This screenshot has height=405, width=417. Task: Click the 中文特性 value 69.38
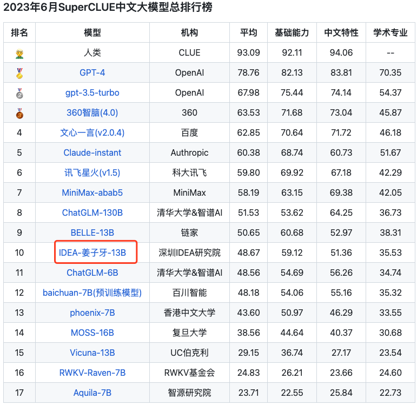[x=341, y=193]
